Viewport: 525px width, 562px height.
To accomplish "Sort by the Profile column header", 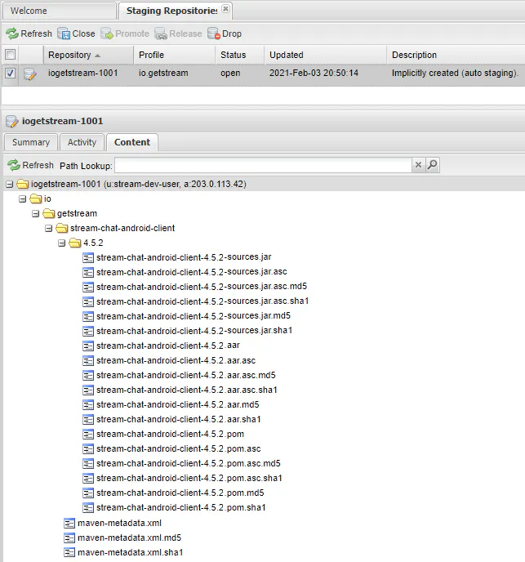I will click(175, 55).
